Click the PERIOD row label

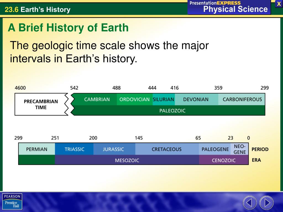click(260, 149)
